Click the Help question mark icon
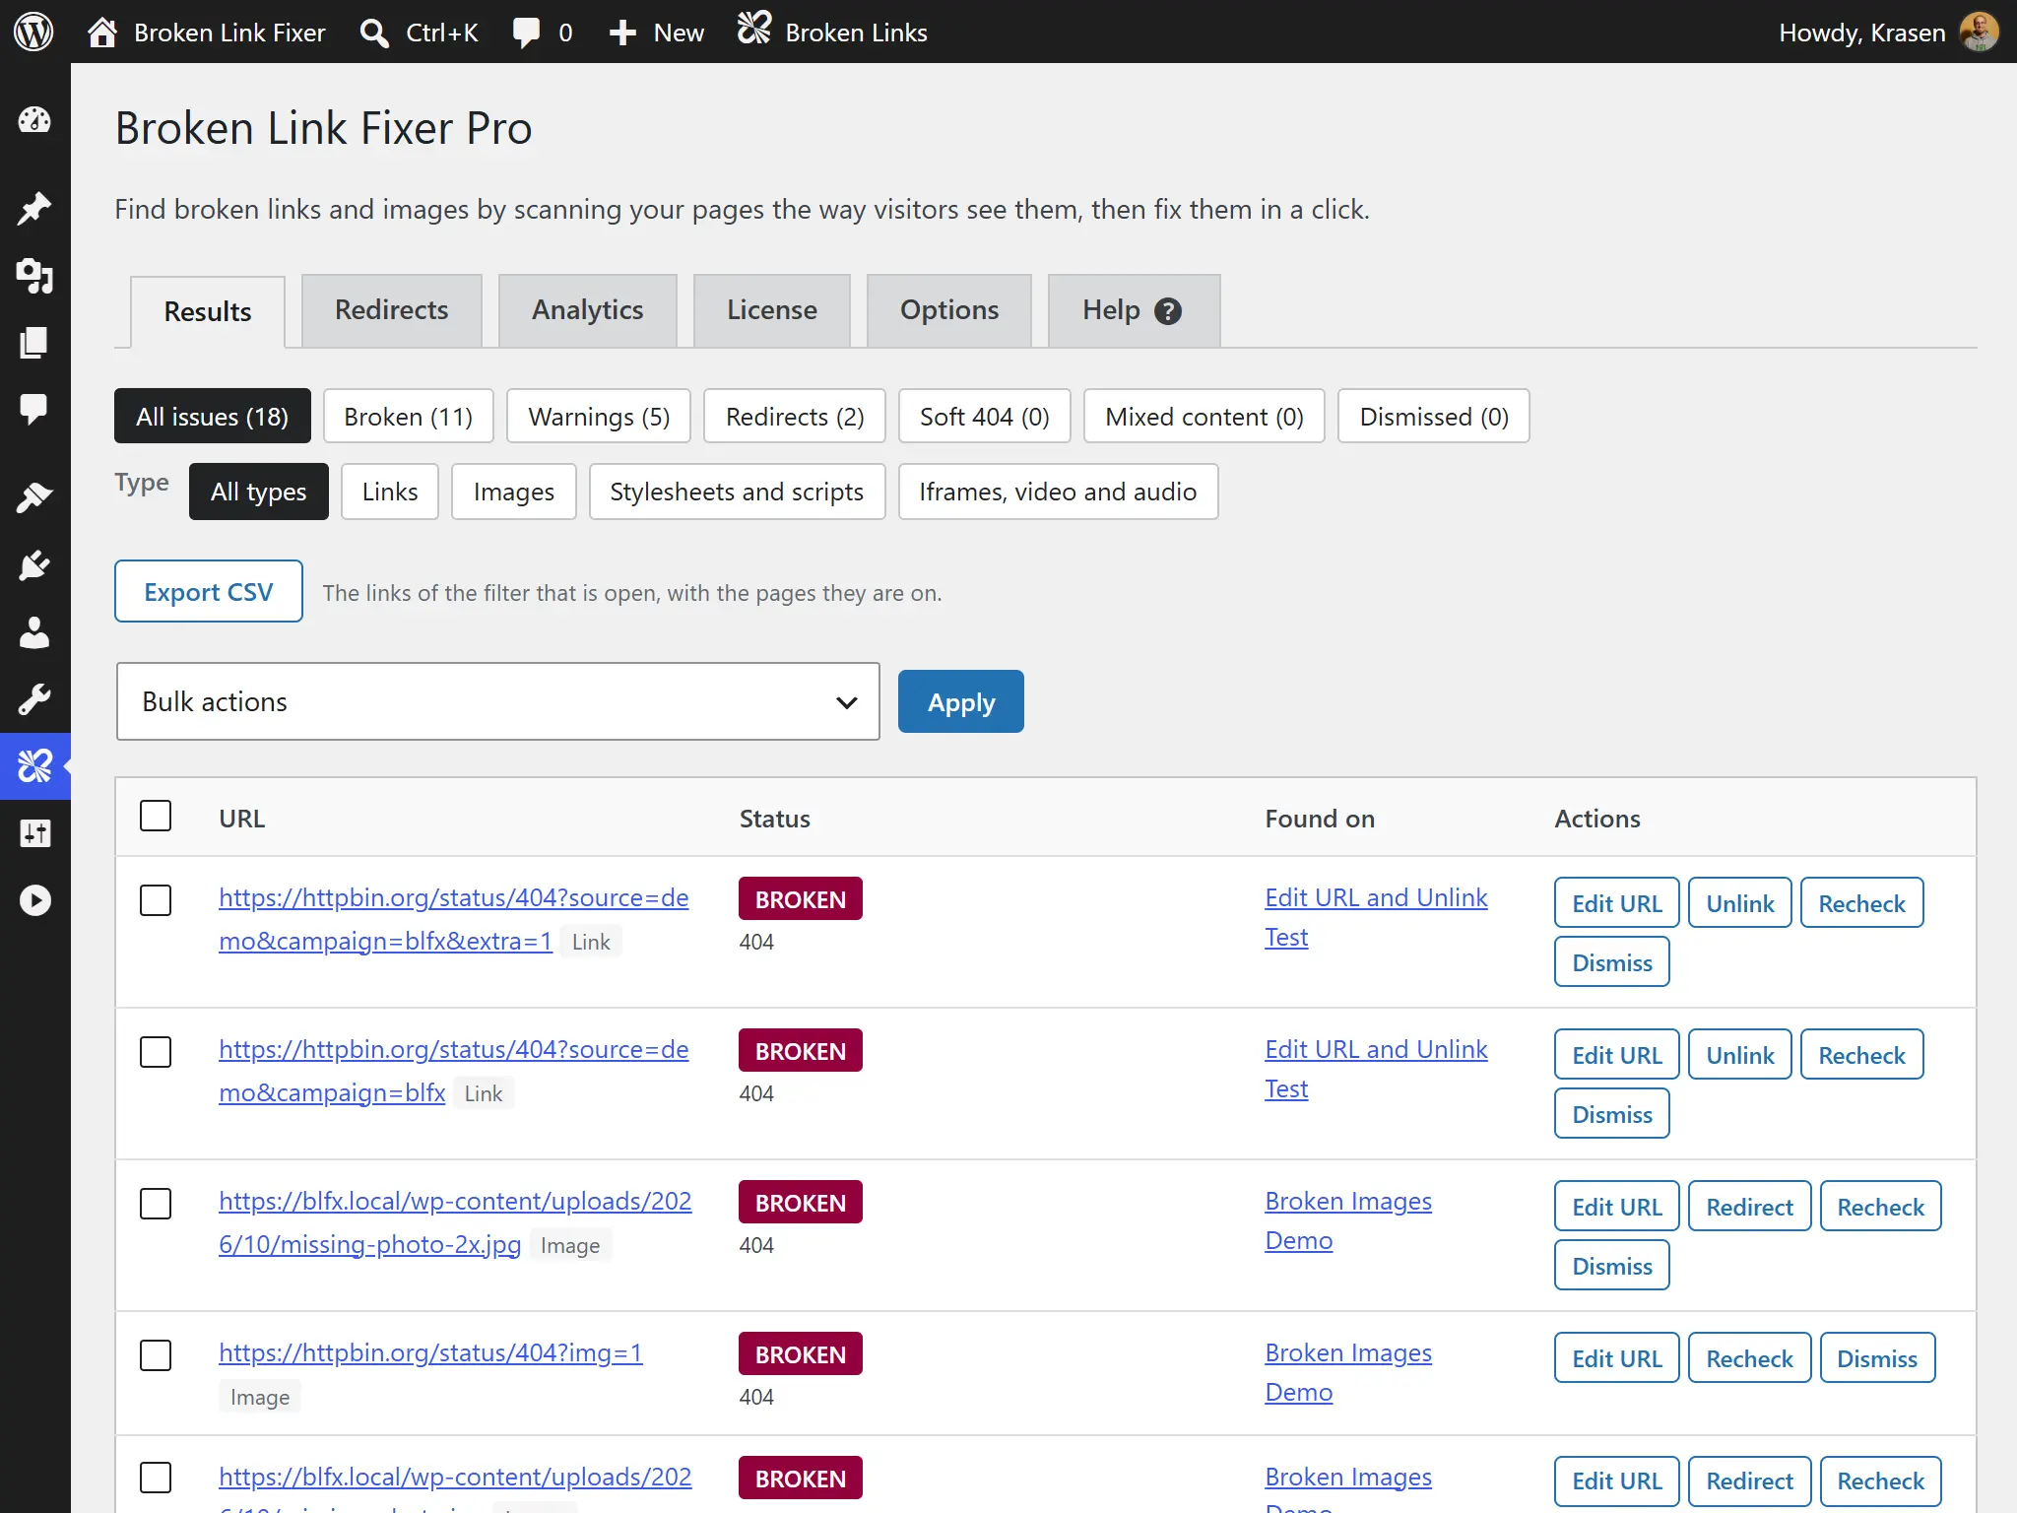This screenshot has width=2017, height=1513. click(x=1168, y=311)
